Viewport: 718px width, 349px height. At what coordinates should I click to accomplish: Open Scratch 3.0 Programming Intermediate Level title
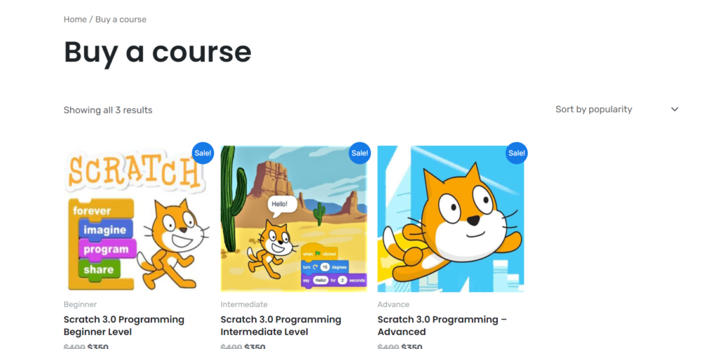[280, 325]
